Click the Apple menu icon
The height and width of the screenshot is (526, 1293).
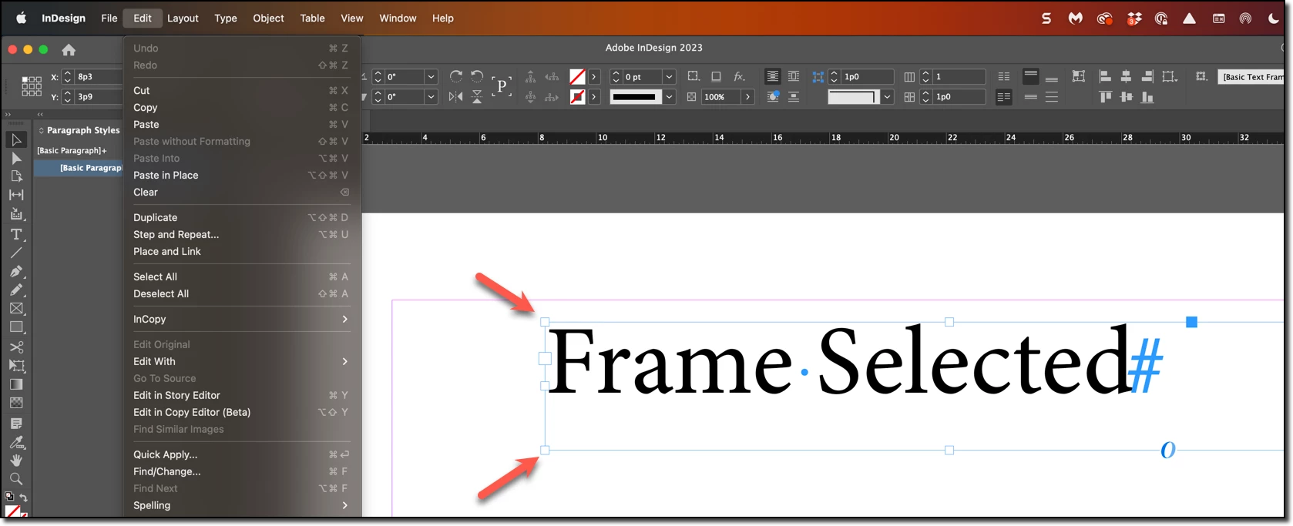click(22, 18)
